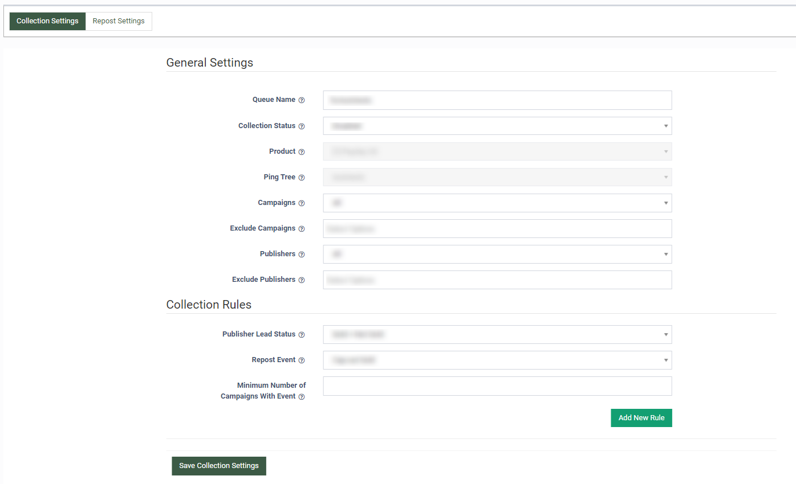Click the Publisher Lead Status help icon
This screenshot has height=484, width=796.
pyautogui.click(x=302, y=335)
